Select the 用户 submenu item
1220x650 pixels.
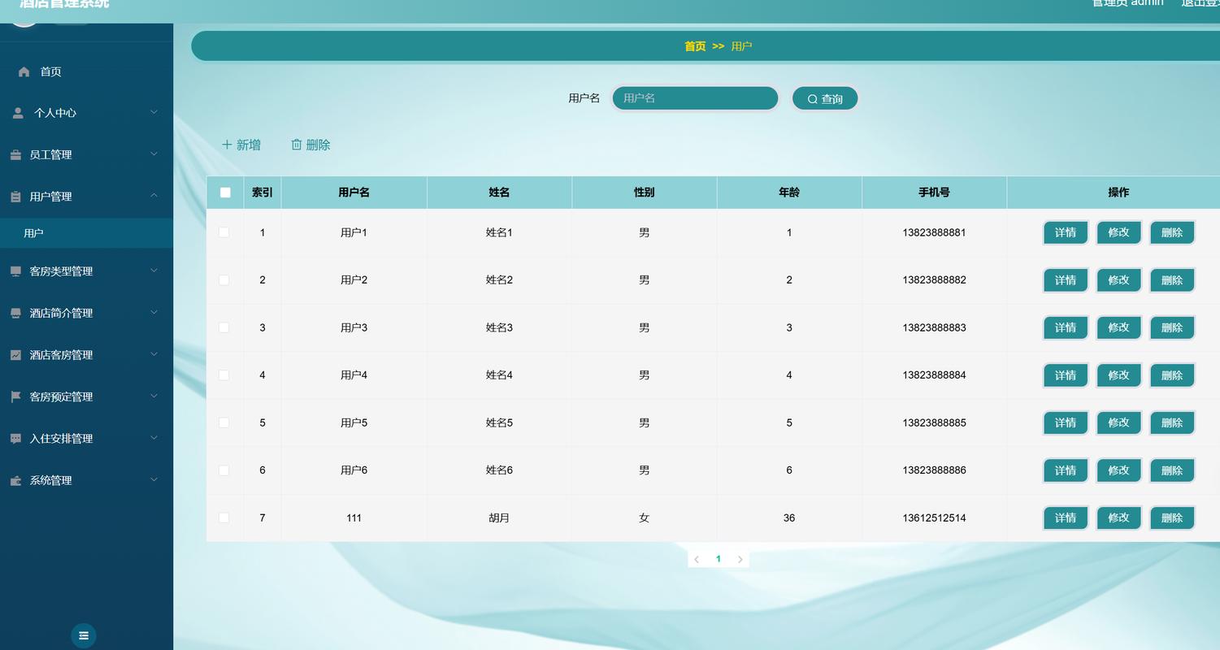[86, 233]
